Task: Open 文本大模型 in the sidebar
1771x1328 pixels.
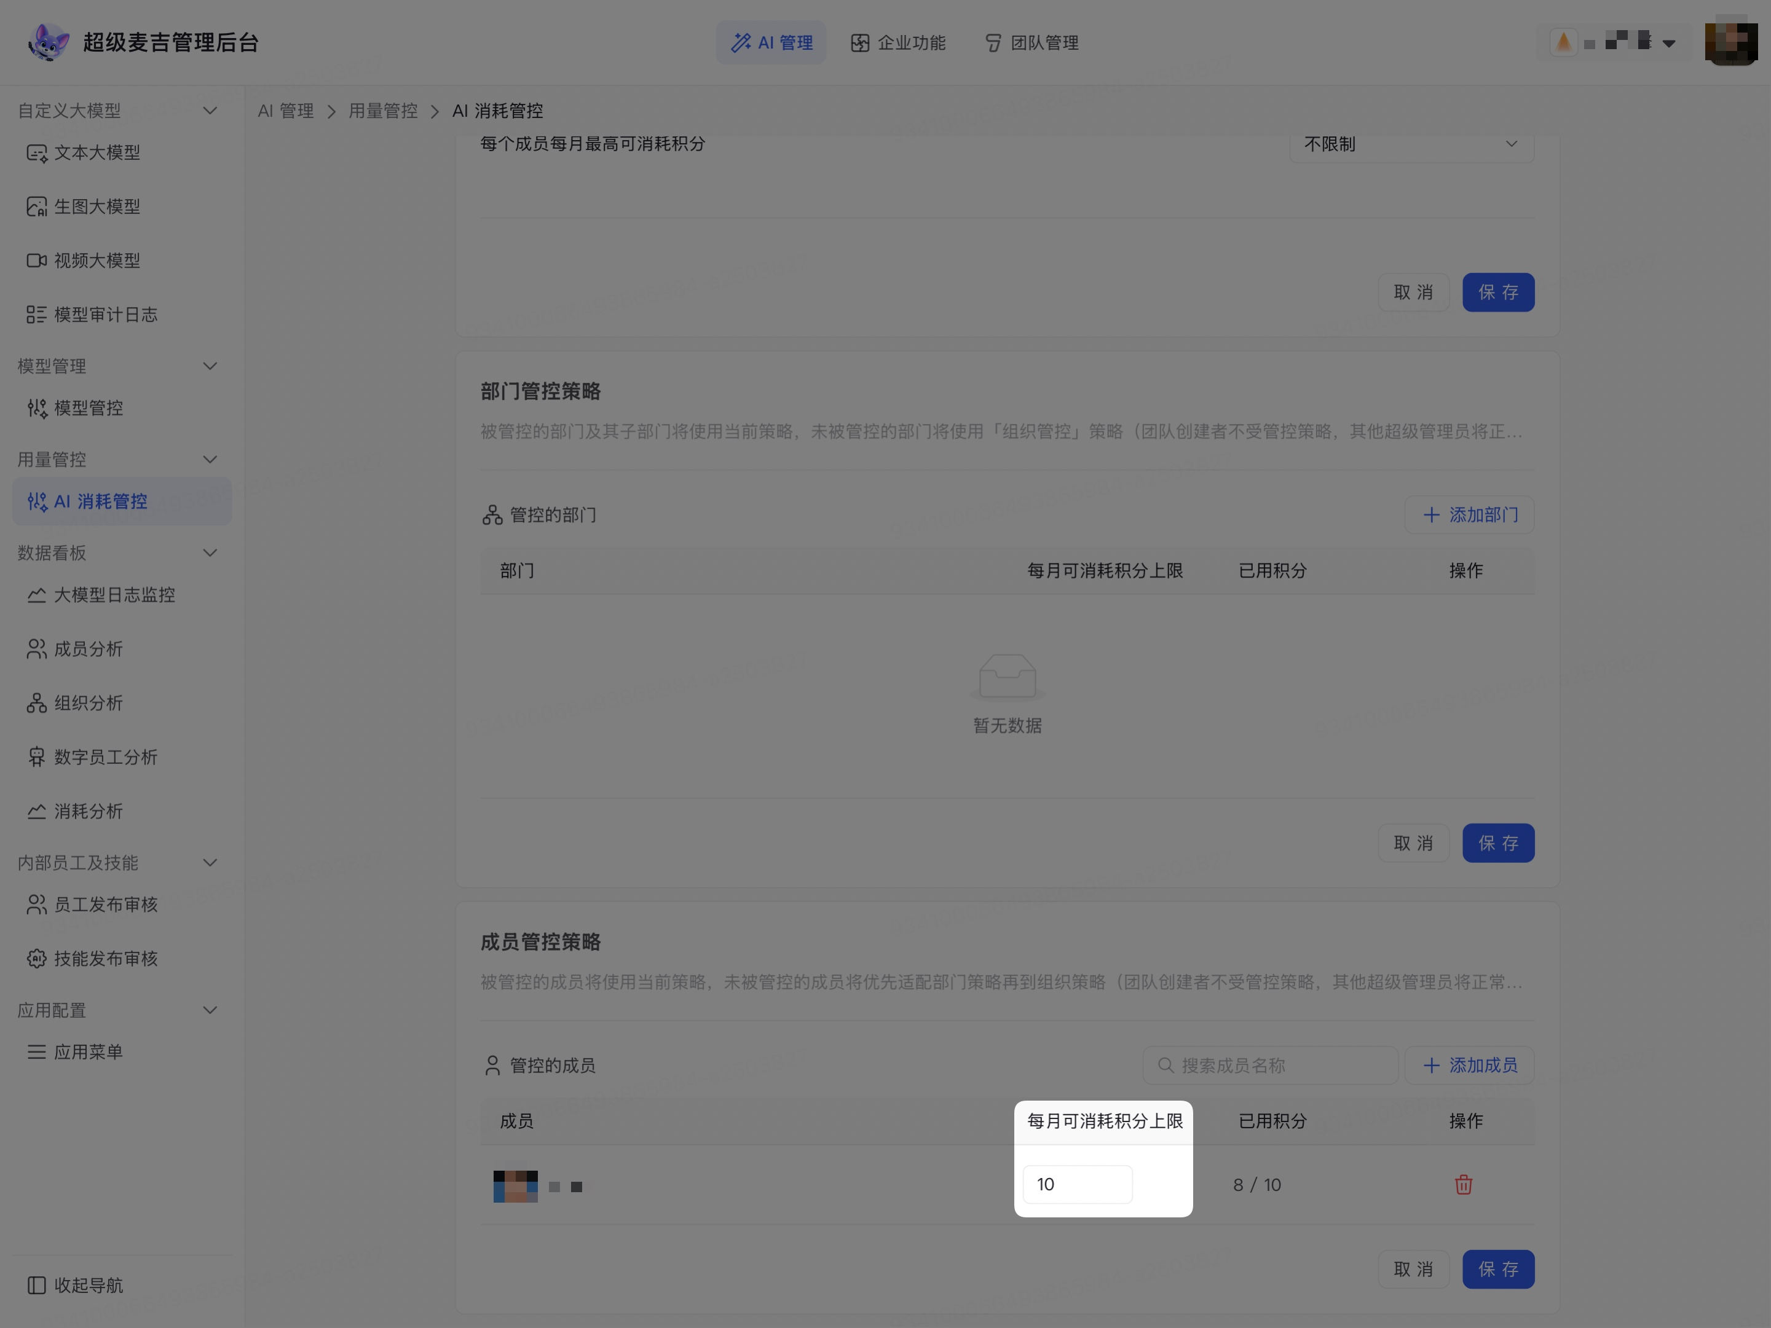Action: click(x=122, y=152)
